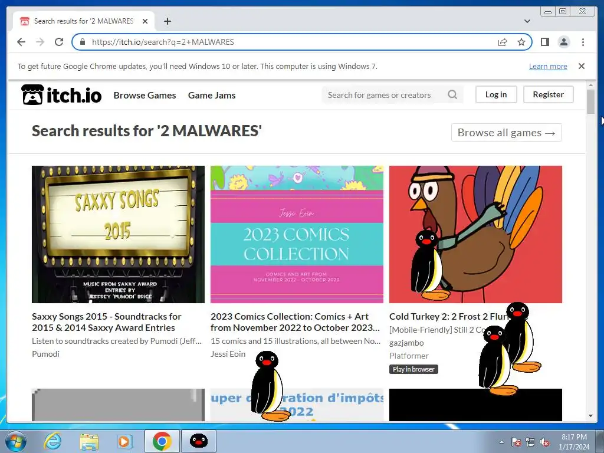Image resolution: width=604 pixels, height=453 pixels.
Task: Open 'Cold Turkey 2: 2 Frost 2 Flurr' title link
Action: click(x=449, y=317)
